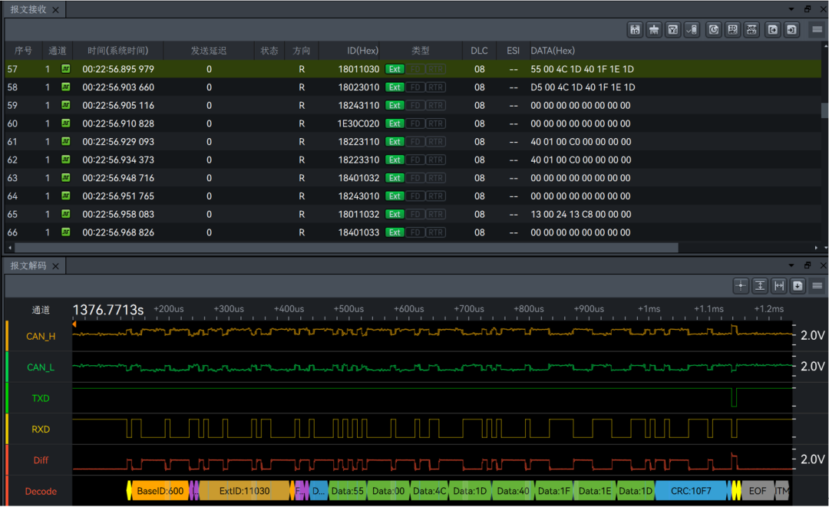Click the Ext badge in row 58

(x=395, y=87)
